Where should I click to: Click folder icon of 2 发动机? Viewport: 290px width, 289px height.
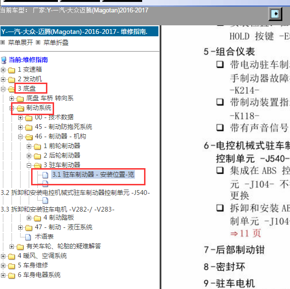pyautogui.click(x=11, y=80)
